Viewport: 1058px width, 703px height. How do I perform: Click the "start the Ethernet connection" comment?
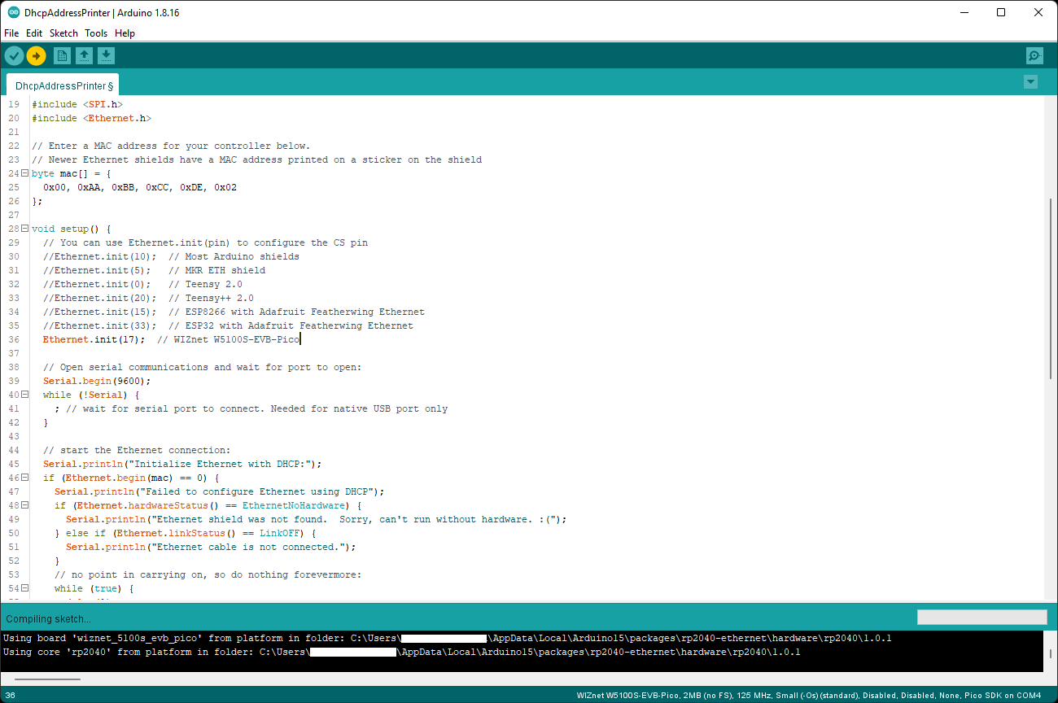tap(137, 450)
